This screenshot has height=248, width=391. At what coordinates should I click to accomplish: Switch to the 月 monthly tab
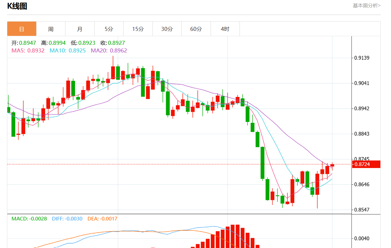click(80, 29)
